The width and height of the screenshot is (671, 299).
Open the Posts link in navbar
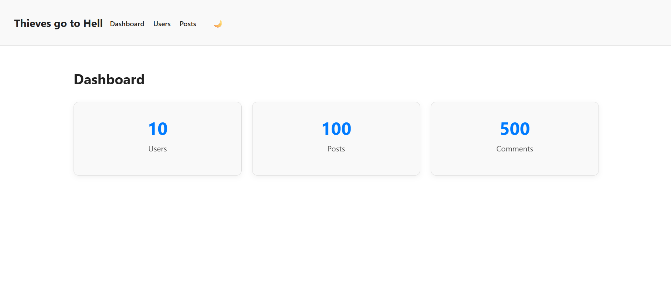point(188,24)
